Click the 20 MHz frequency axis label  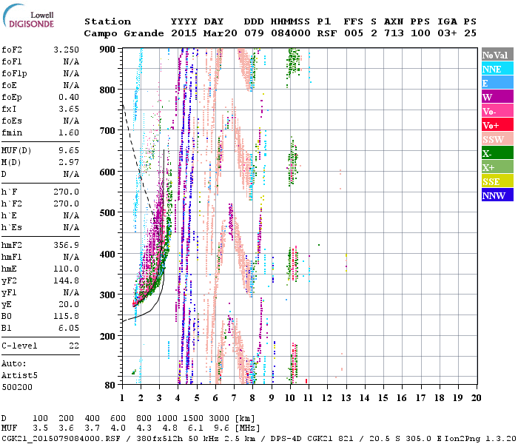(x=476, y=398)
